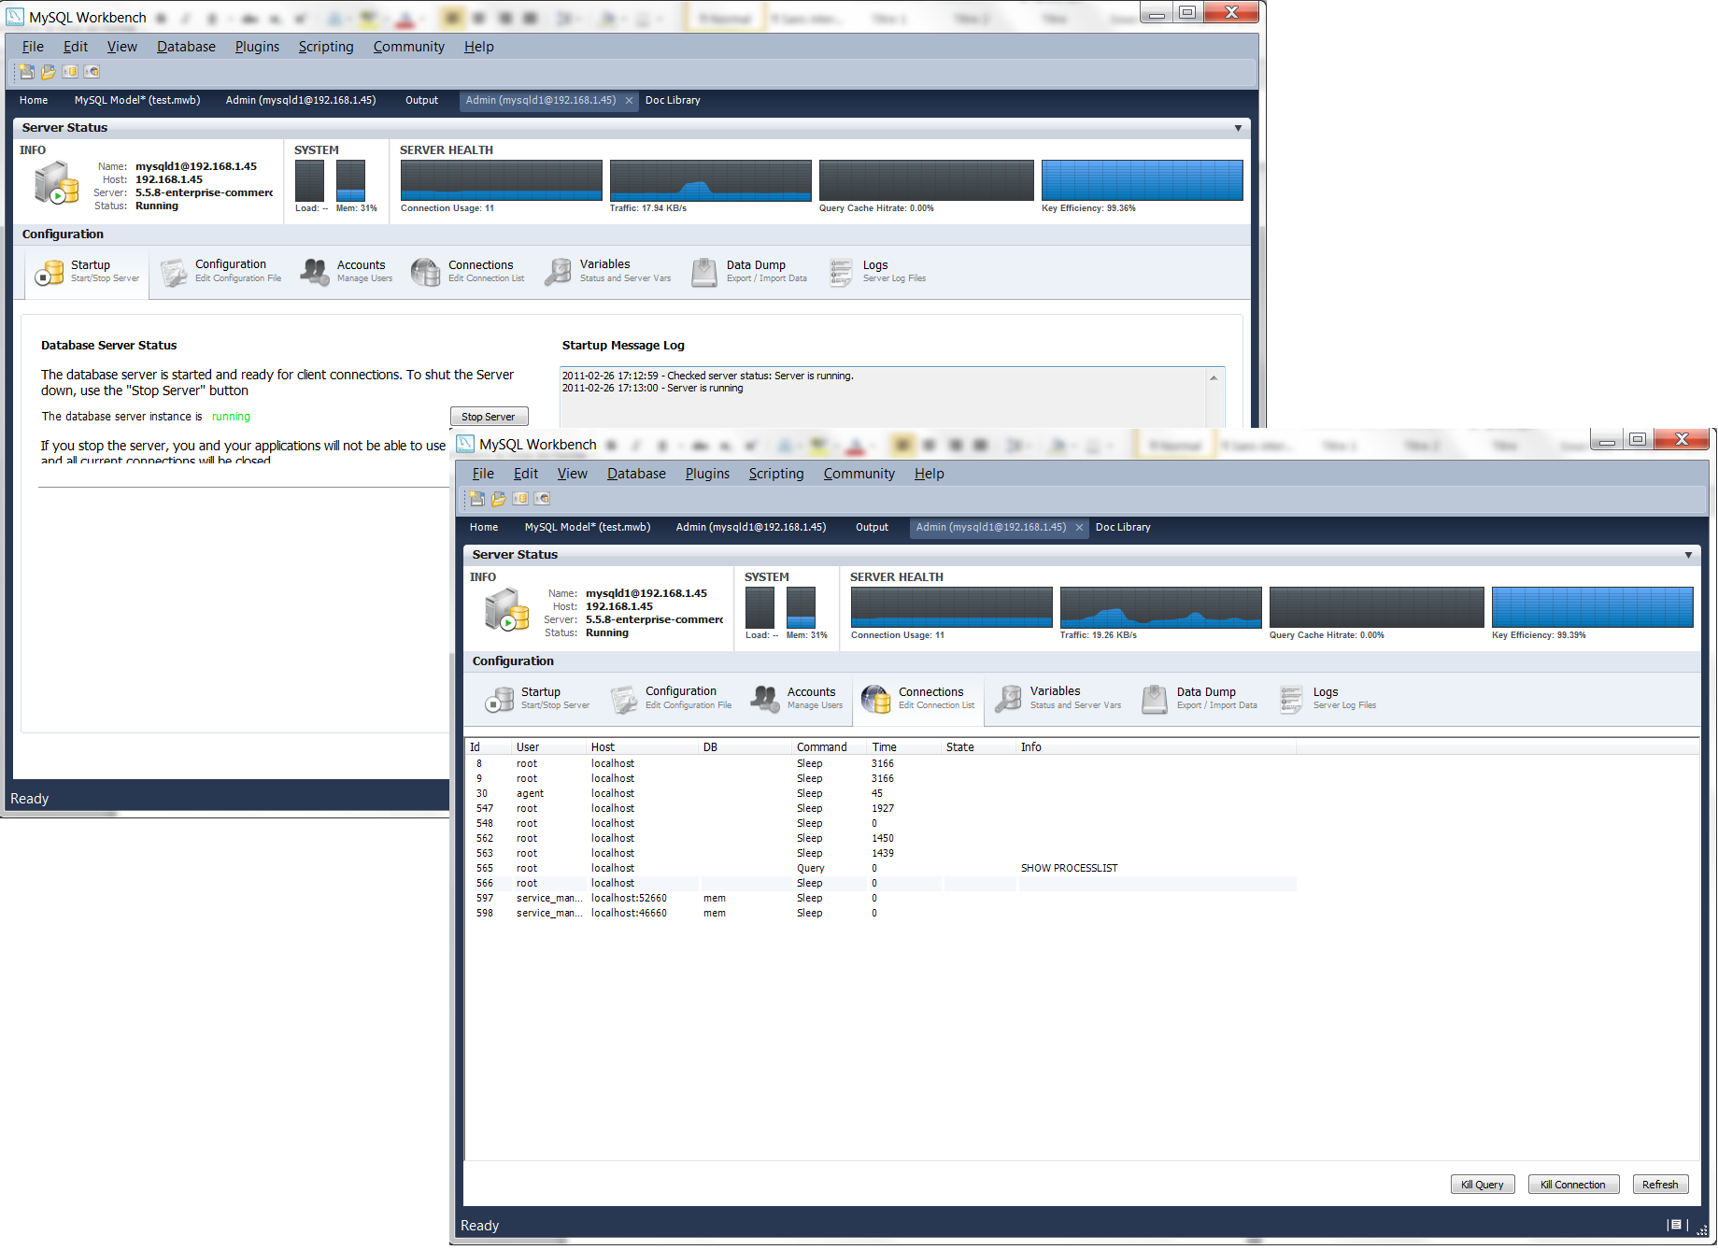
Task: Click Stop Server button
Action: (x=489, y=417)
